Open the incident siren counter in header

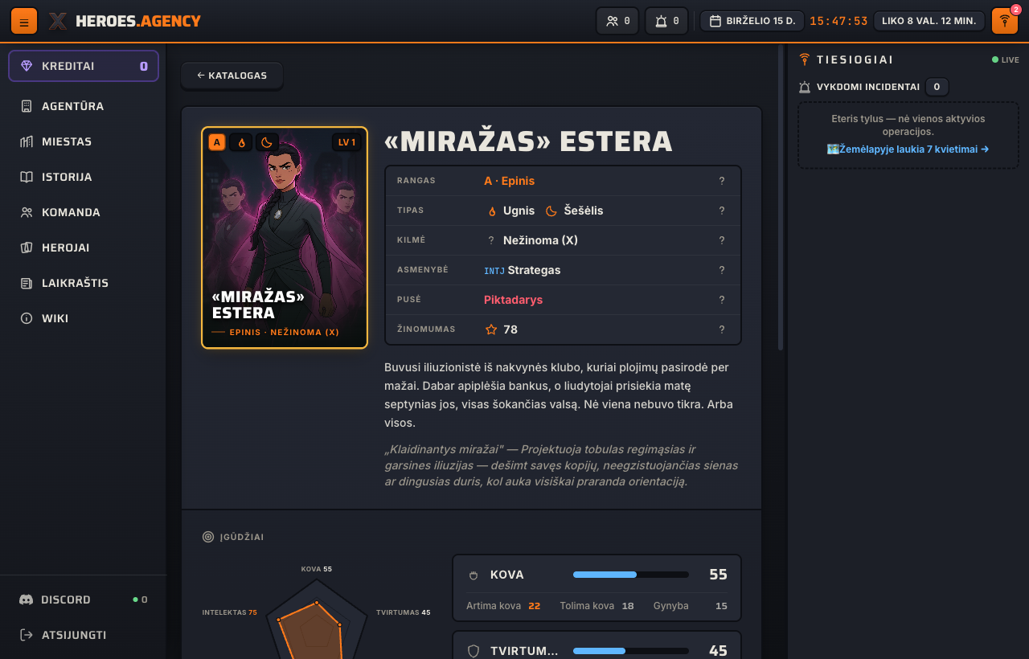click(666, 21)
